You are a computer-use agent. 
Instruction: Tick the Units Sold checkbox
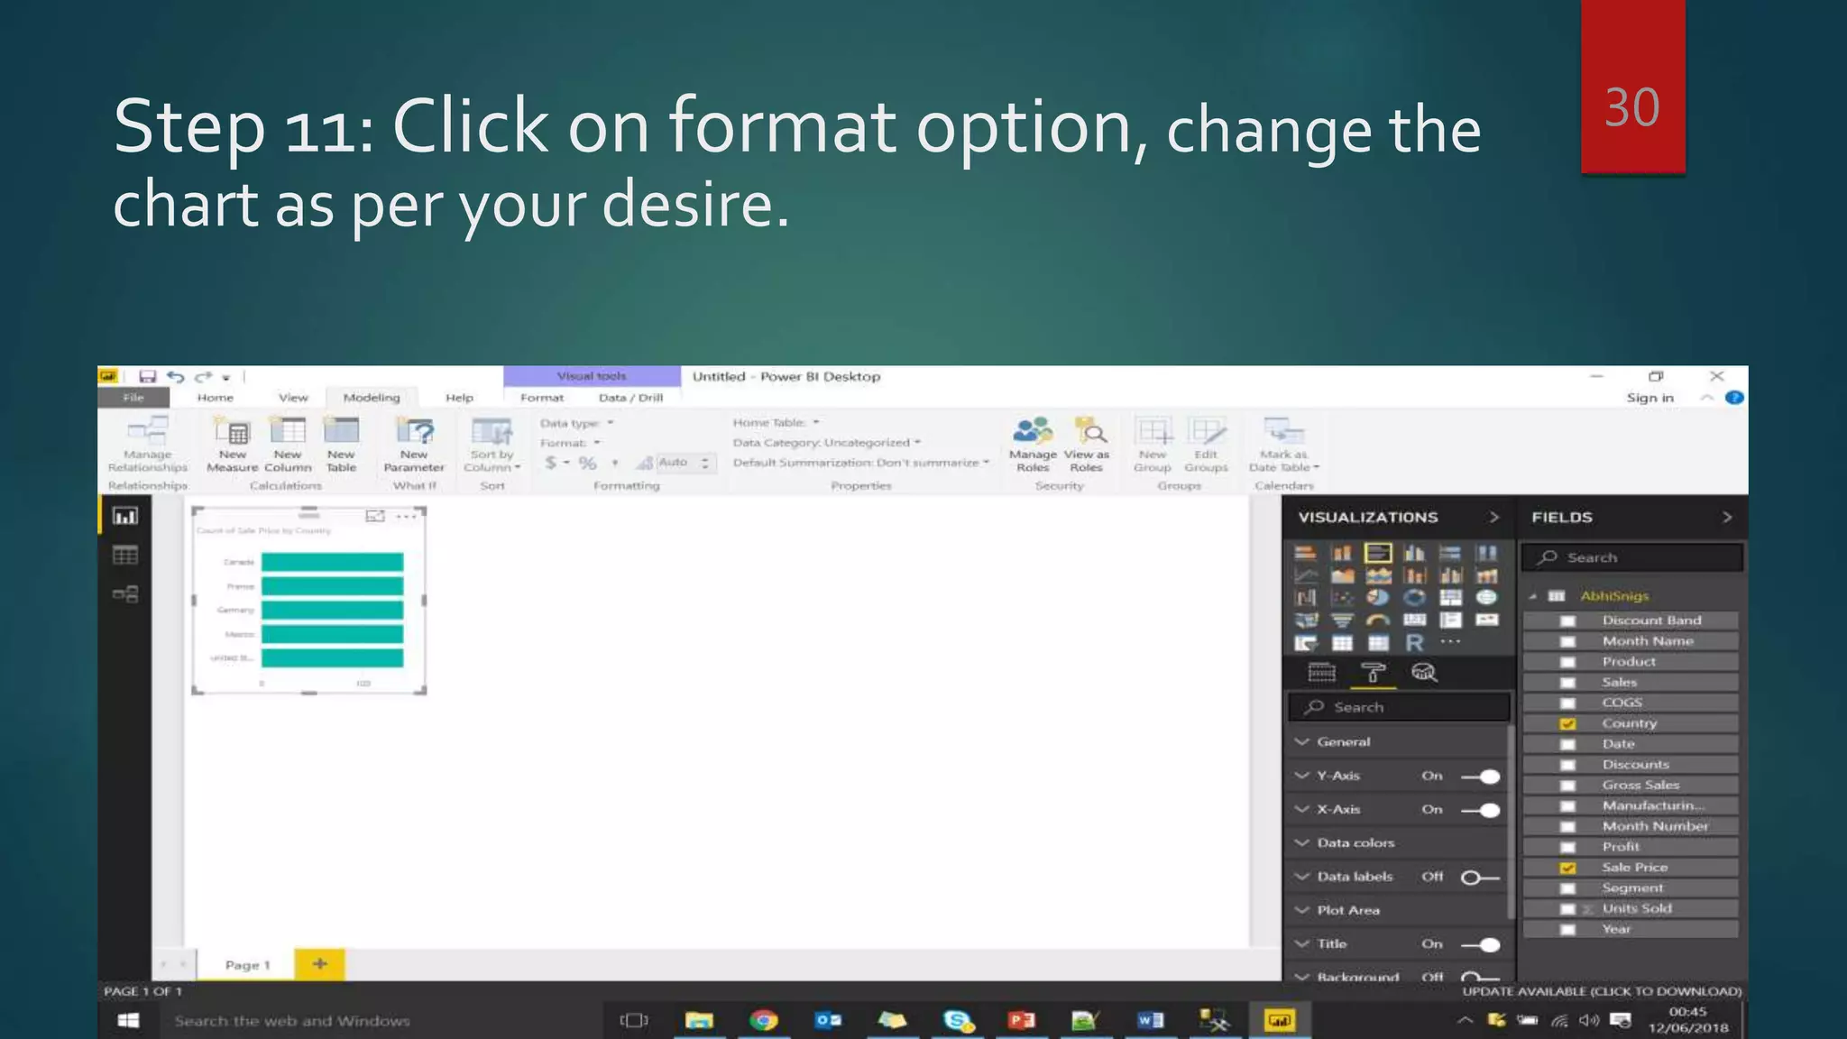click(x=1567, y=909)
